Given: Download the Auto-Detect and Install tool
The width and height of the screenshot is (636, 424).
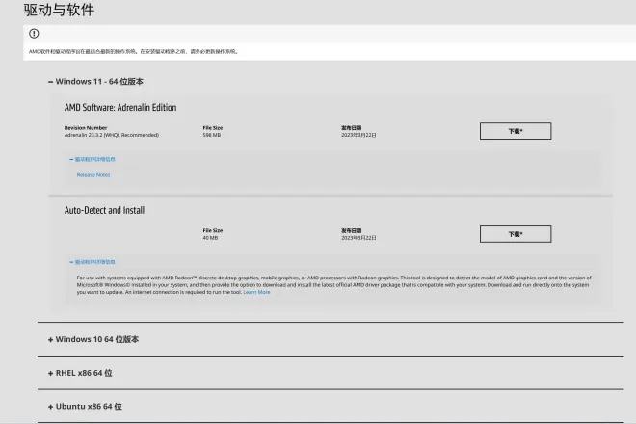Looking at the screenshot, I should [x=516, y=234].
